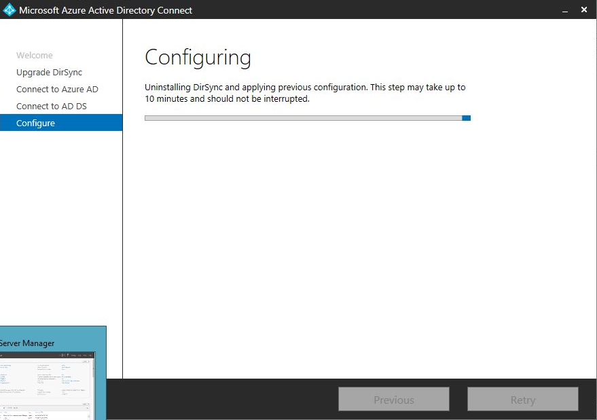Select the Connect to AD DS step
This screenshot has height=420, width=597.
coord(52,106)
